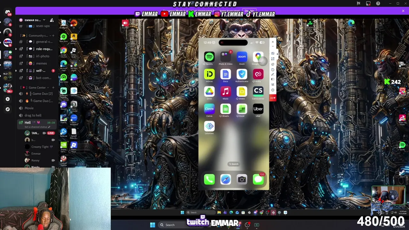Rotate the mirrored screen using the toolbar
The width and height of the screenshot is (409, 230).
click(x=273, y=70)
